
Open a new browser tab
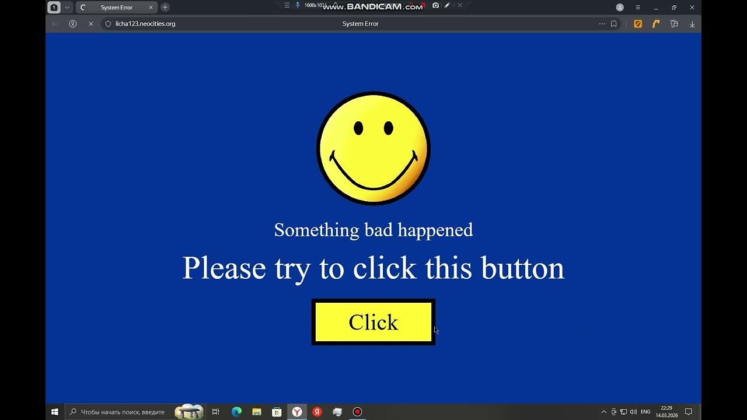[165, 7]
